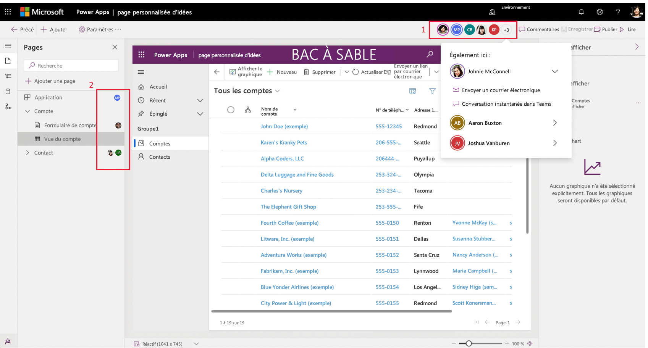648x348 pixels.
Task: Open the Nom de compte column dropdown
Action: pos(295,110)
